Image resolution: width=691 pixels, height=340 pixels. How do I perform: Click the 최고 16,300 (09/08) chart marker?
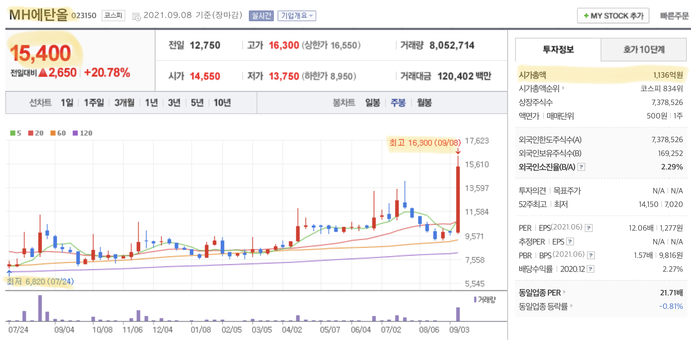[425, 143]
